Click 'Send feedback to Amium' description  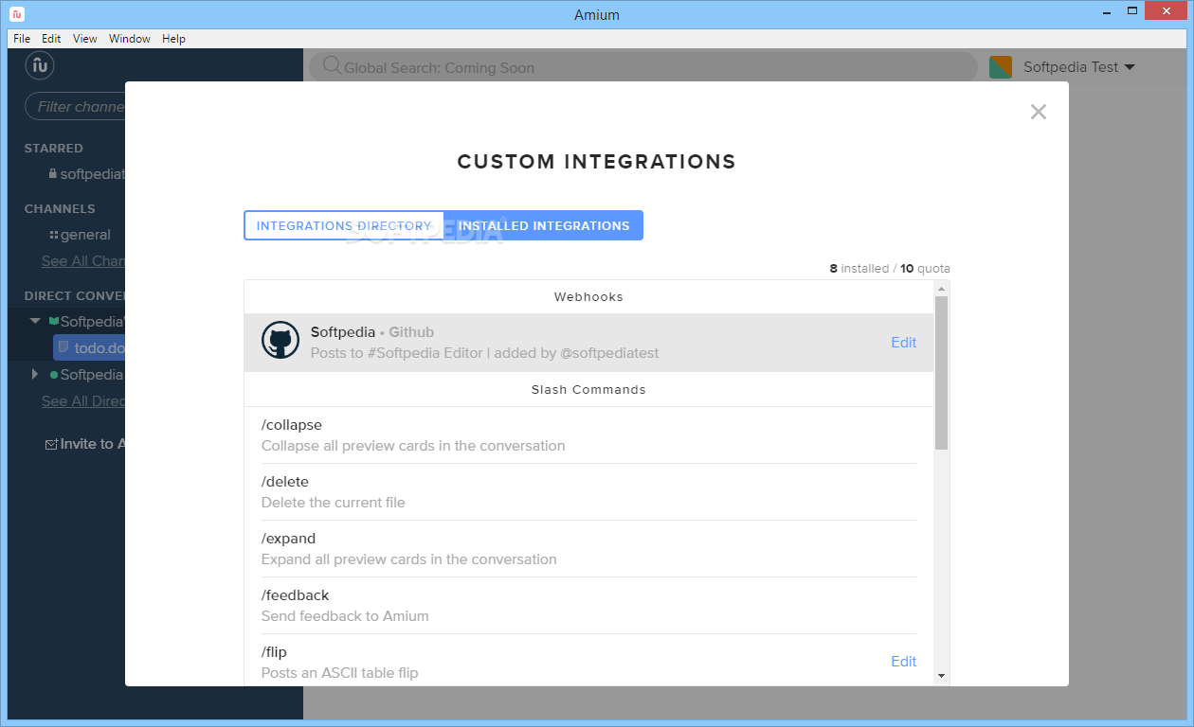coord(345,616)
